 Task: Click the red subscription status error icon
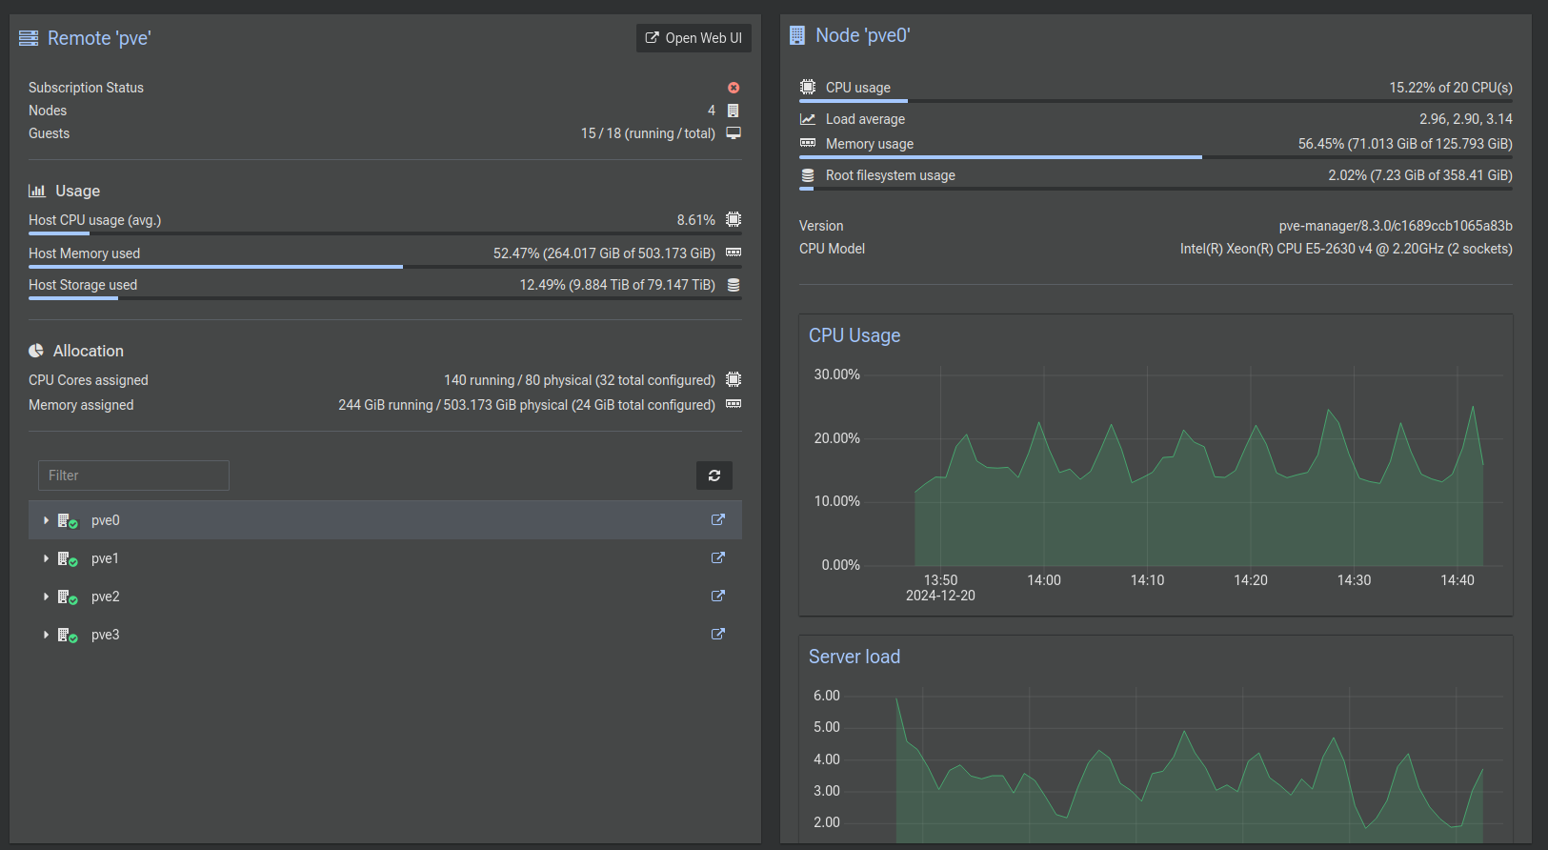click(x=734, y=88)
